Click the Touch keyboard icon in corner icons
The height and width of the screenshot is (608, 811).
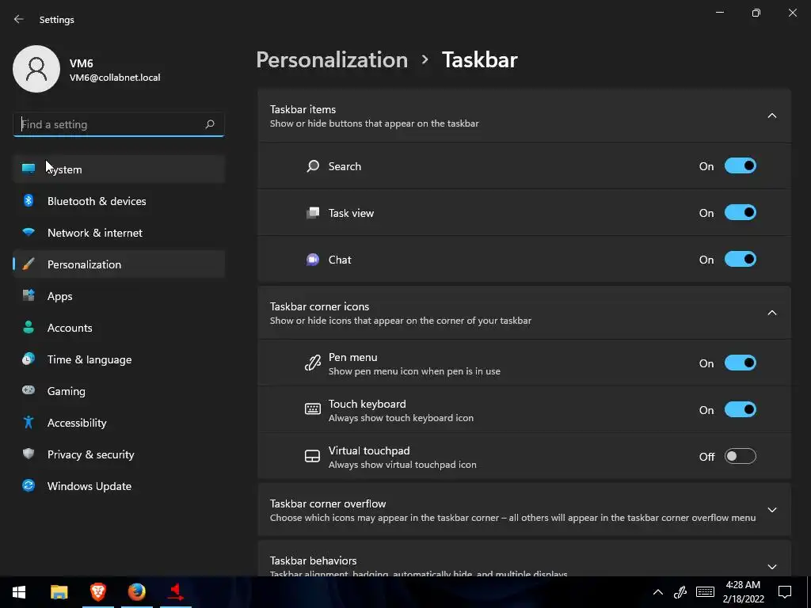click(x=312, y=409)
